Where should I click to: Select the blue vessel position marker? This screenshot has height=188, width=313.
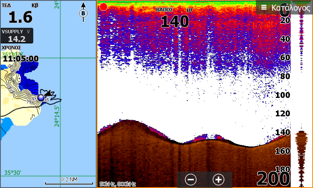pos(41,98)
